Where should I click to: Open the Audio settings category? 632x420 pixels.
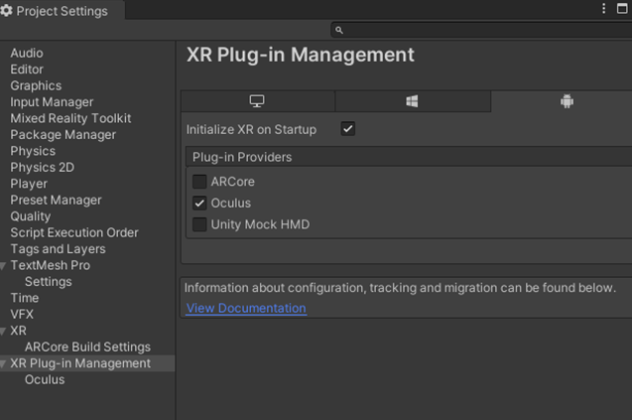[27, 53]
